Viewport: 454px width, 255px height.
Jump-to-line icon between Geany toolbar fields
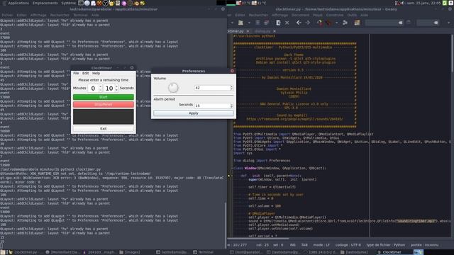[409, 23]
